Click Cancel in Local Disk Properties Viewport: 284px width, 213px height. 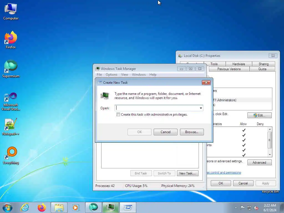(243, 183)
